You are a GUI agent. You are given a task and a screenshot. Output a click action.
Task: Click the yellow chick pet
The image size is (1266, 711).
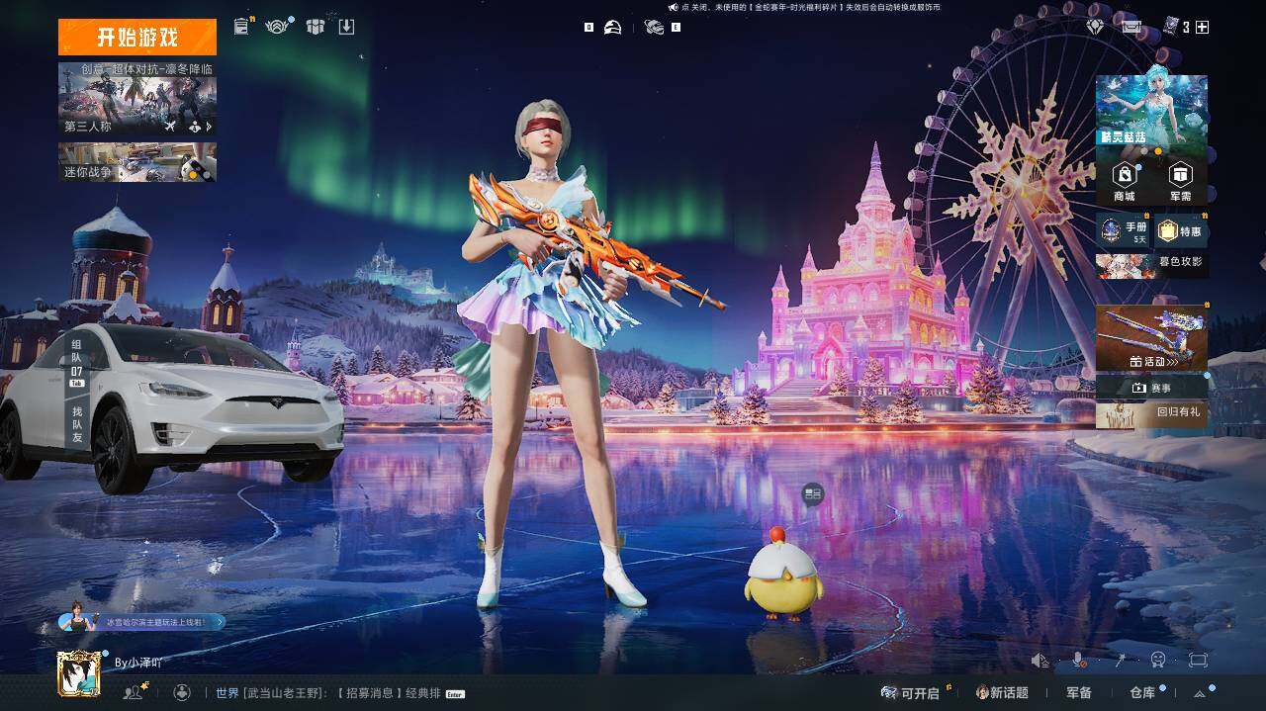pos(783,575)
